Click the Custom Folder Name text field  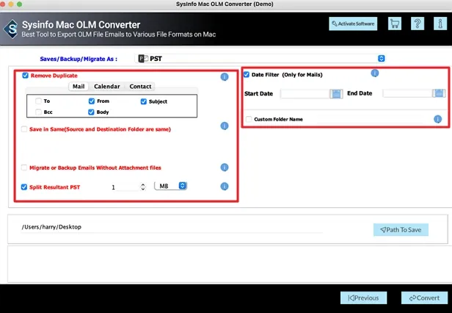369,119
